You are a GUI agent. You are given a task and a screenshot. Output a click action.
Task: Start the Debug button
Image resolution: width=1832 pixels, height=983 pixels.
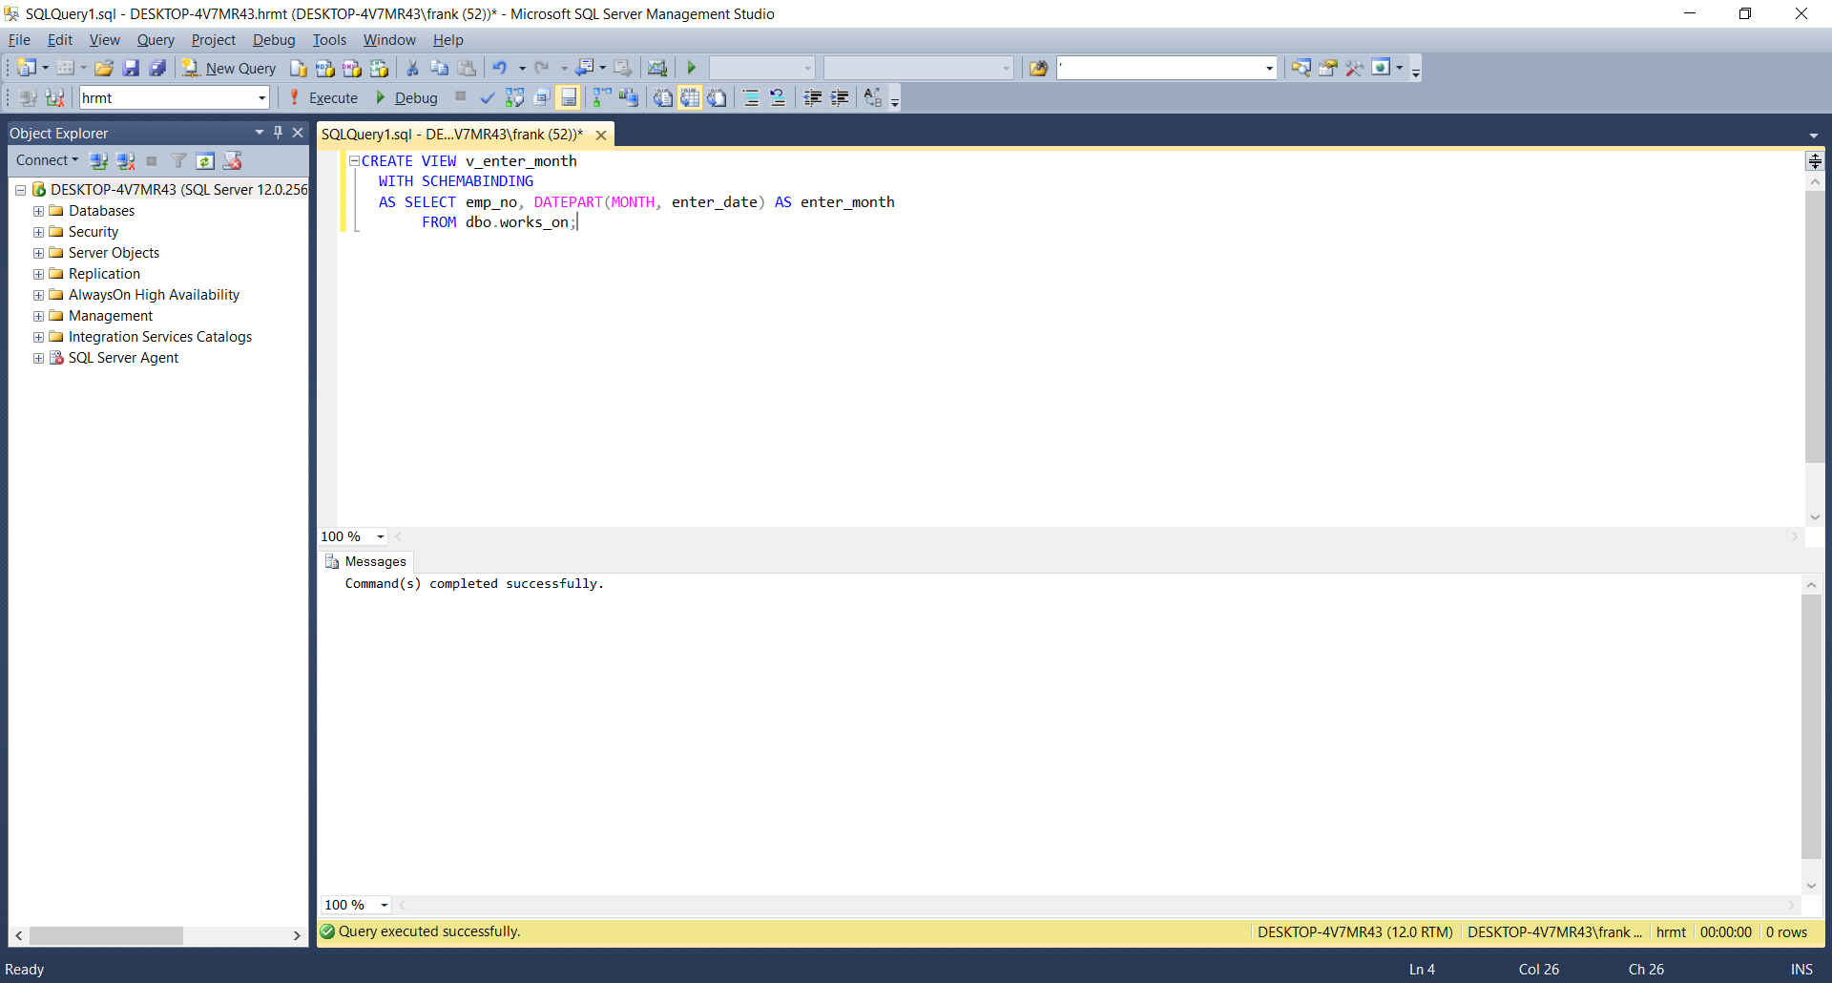click(x=406, y=97)
